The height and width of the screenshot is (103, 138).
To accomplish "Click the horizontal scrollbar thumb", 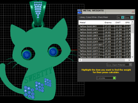I will (x=103, y=60).
